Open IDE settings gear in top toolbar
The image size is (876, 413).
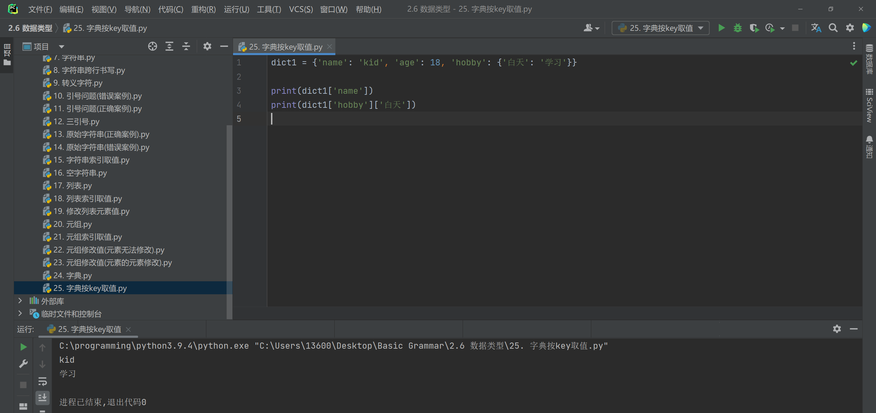tap(850, 28)
